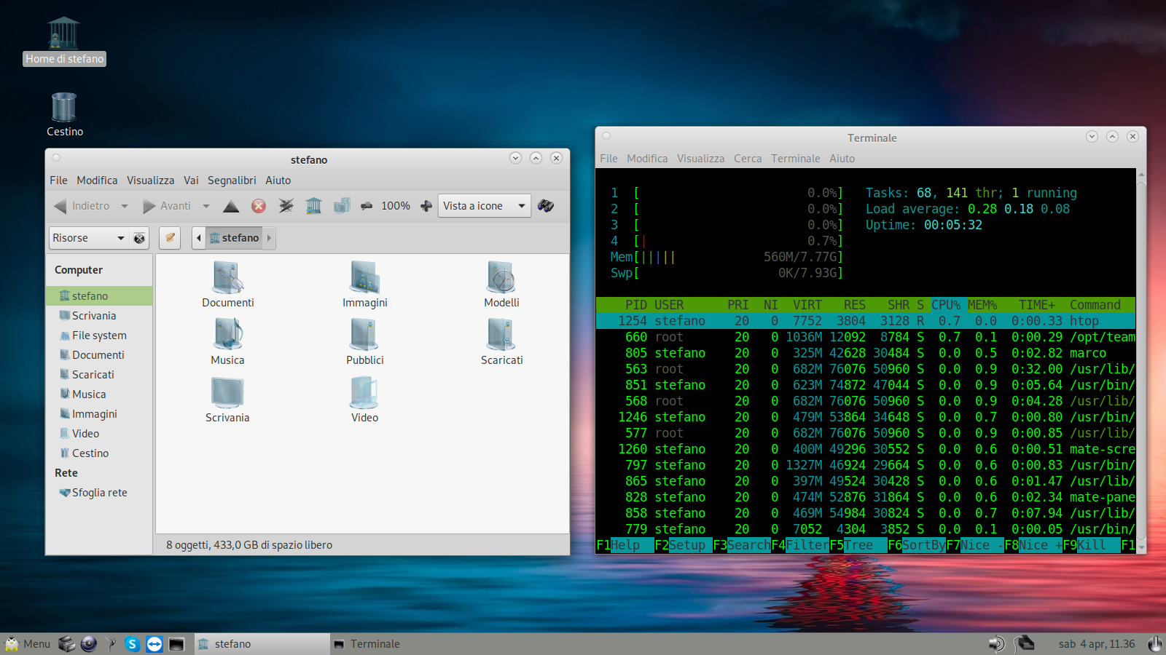Click the terminal vertical scrollbar

pyautogui.click(x=1141, y=360)
